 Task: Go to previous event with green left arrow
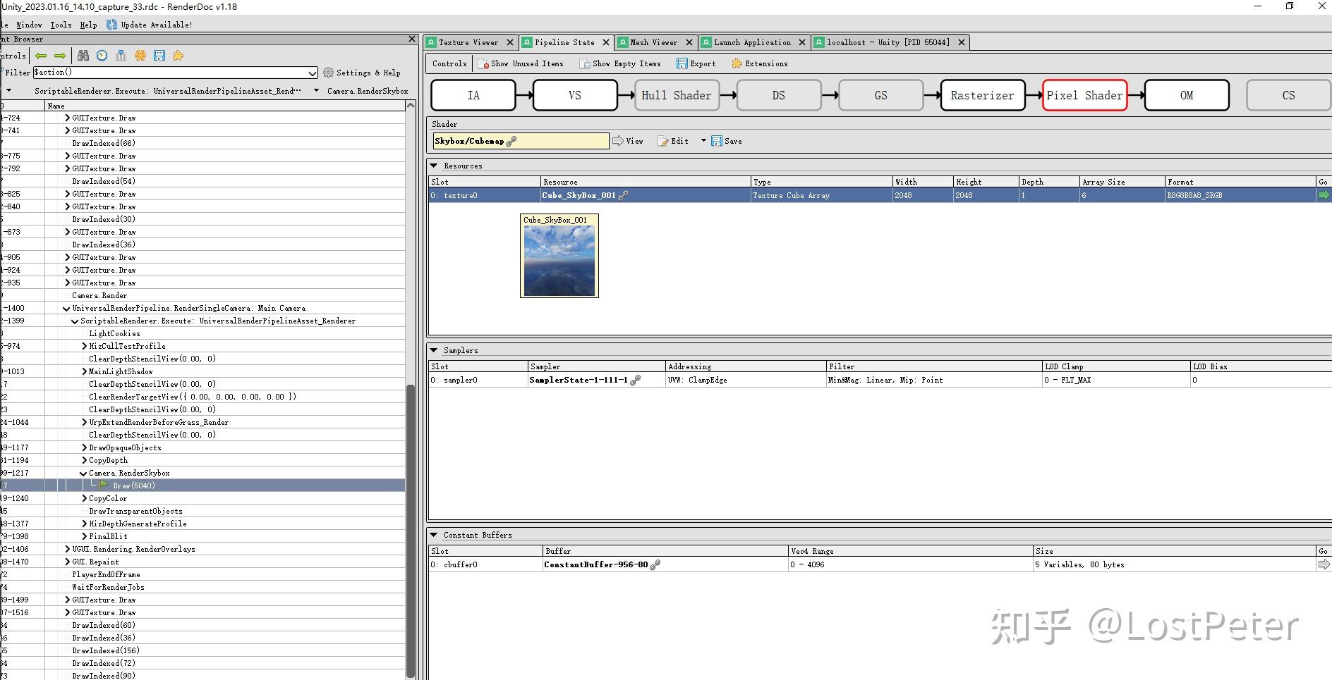point(41,56)
